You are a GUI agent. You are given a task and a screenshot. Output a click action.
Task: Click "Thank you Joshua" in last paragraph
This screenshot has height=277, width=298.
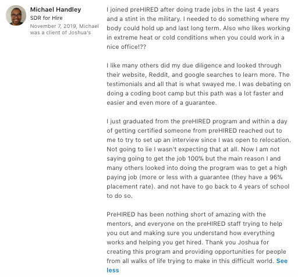click(232, 242)
